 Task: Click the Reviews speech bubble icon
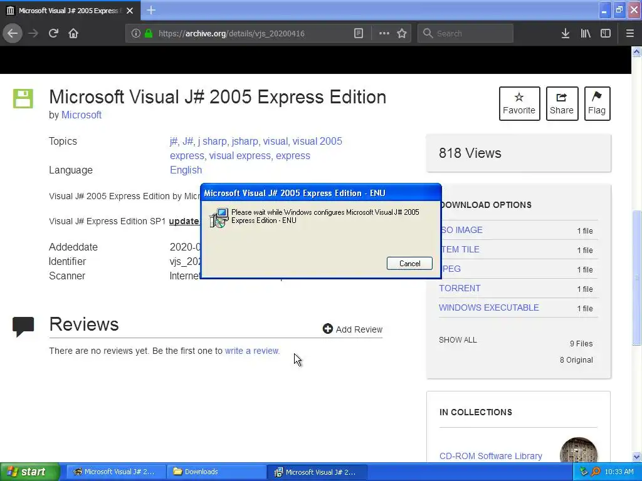coord(23,326)
